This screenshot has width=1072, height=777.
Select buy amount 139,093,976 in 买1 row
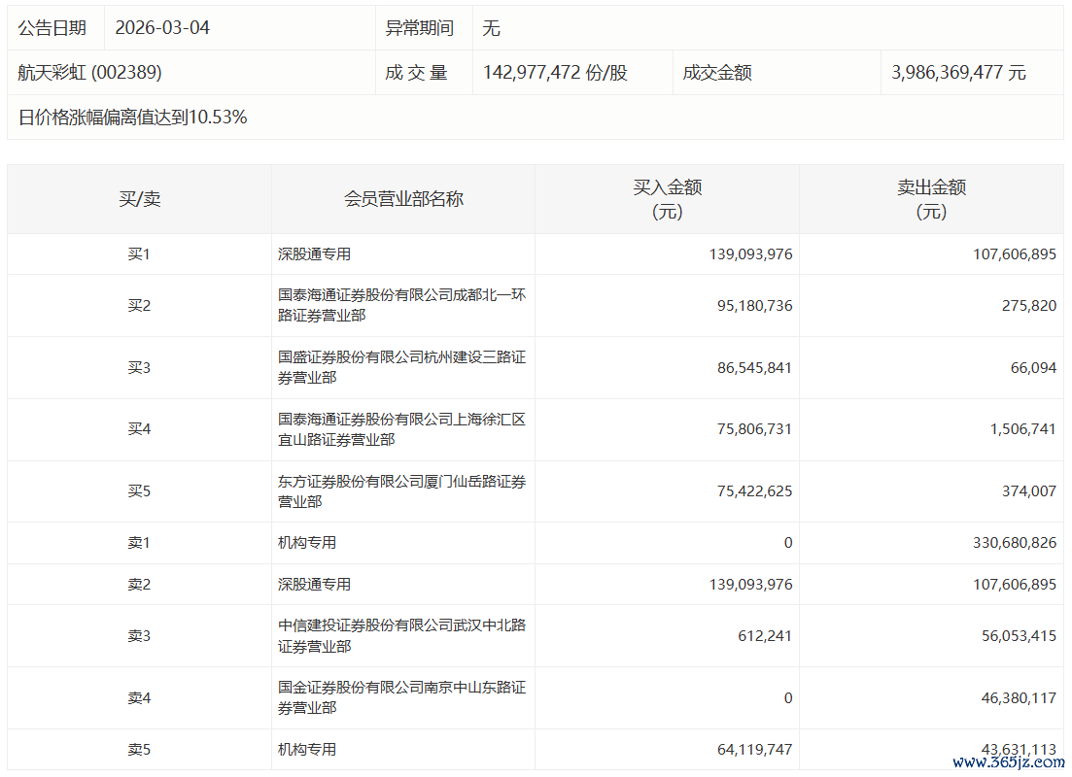750,254
